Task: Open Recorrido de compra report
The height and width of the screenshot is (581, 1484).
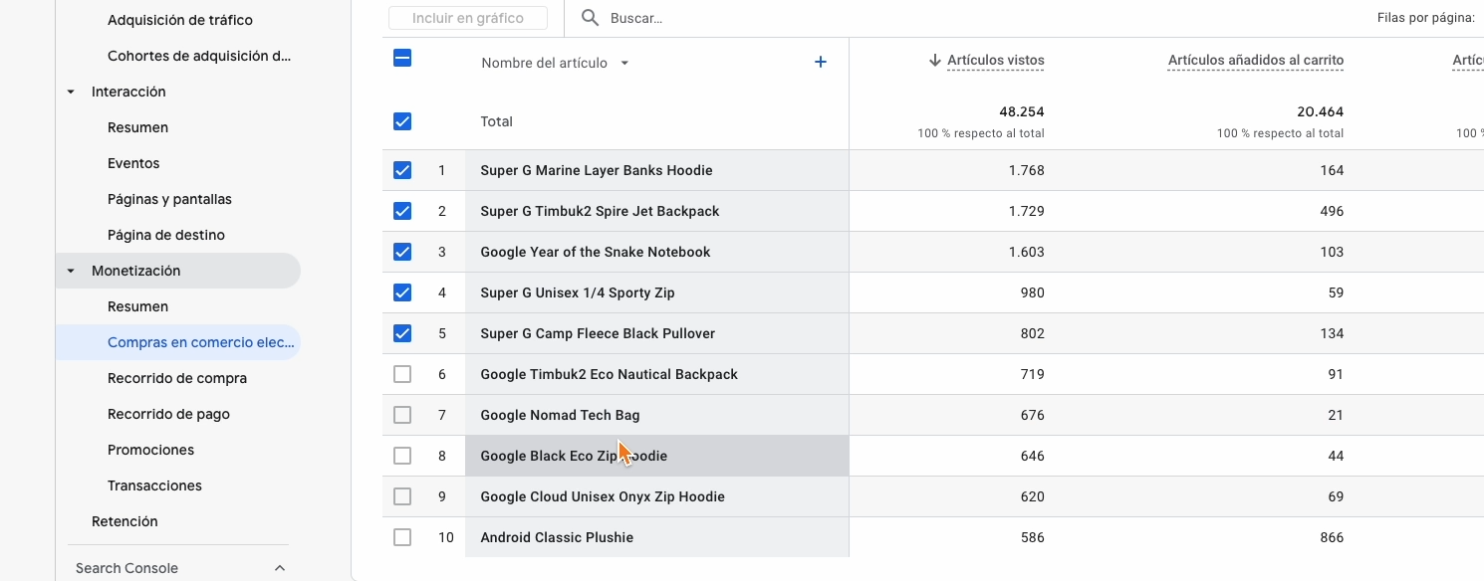Action: tap(177, 378)
